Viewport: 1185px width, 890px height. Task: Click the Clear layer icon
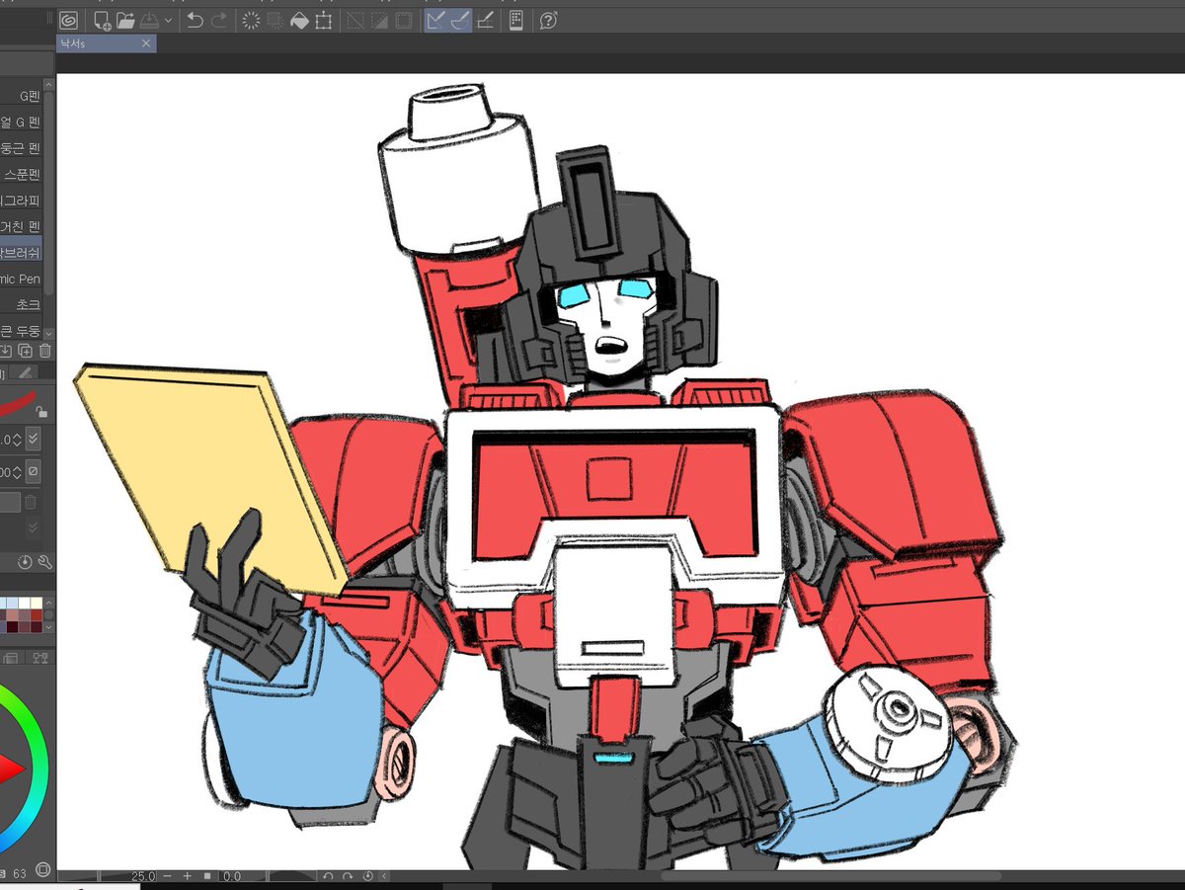click(x=251, y=20)
